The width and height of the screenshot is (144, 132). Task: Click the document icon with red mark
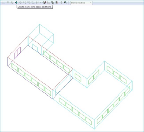click(x=57, y=2)
